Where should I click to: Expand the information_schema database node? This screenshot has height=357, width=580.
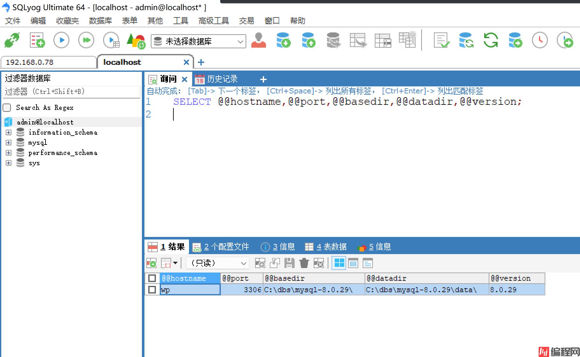(9, 132)
